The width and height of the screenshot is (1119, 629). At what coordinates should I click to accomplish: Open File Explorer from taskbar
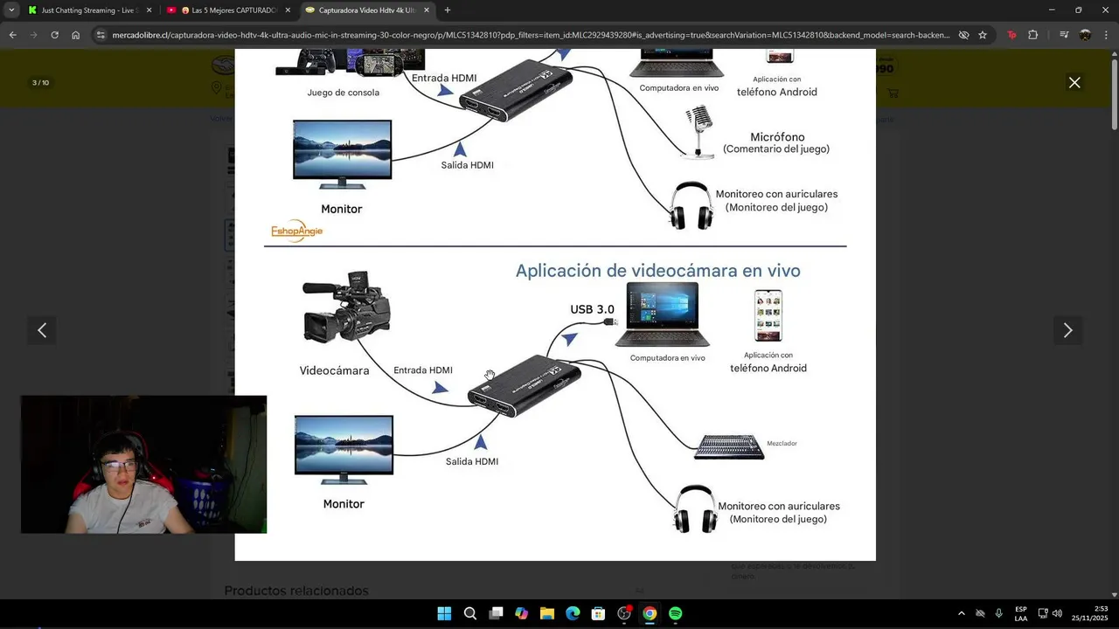click(x=547, y=613)
